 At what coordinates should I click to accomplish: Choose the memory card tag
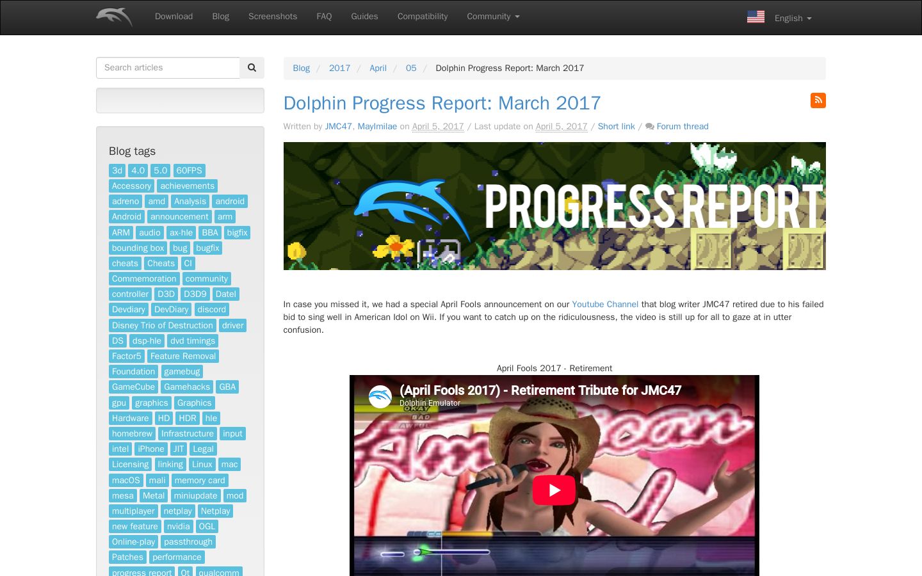point(200,481)
